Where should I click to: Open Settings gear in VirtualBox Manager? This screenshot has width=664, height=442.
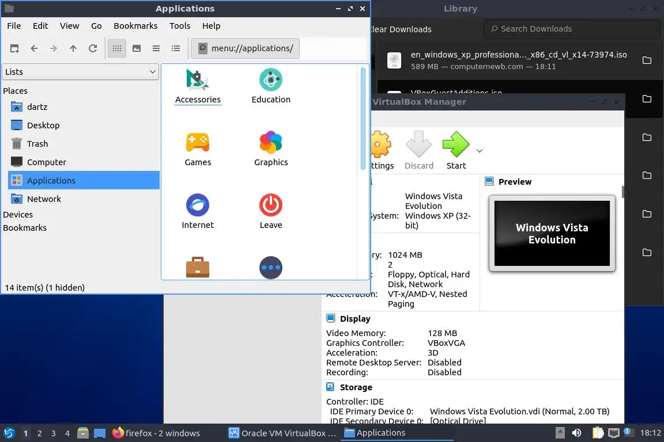(x=382, y=150)
